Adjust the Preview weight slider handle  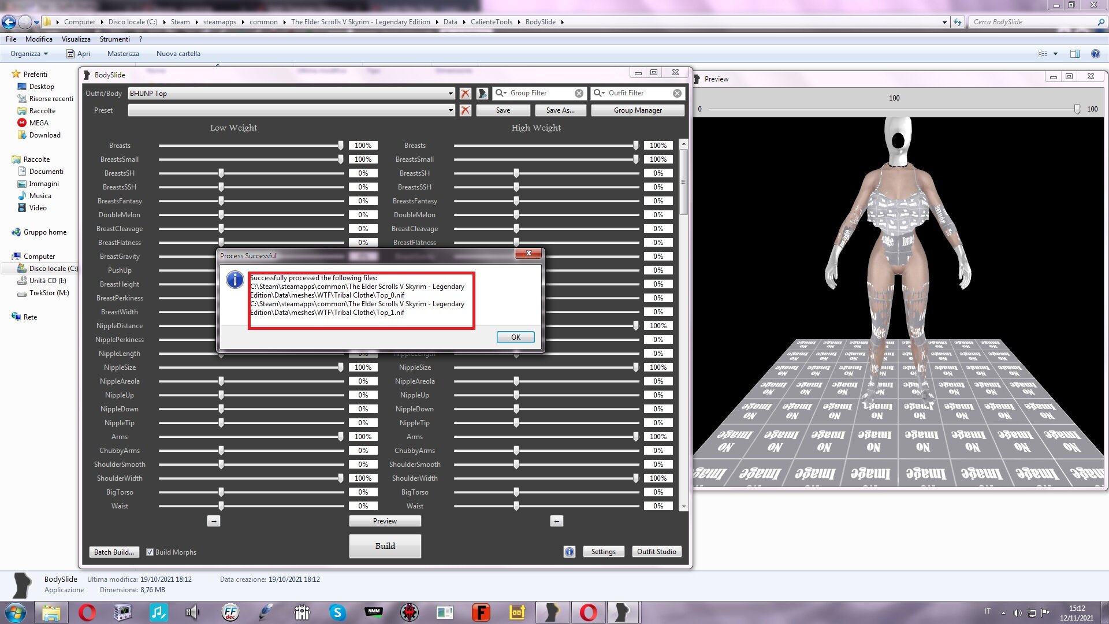click(x=1077, y=109)
